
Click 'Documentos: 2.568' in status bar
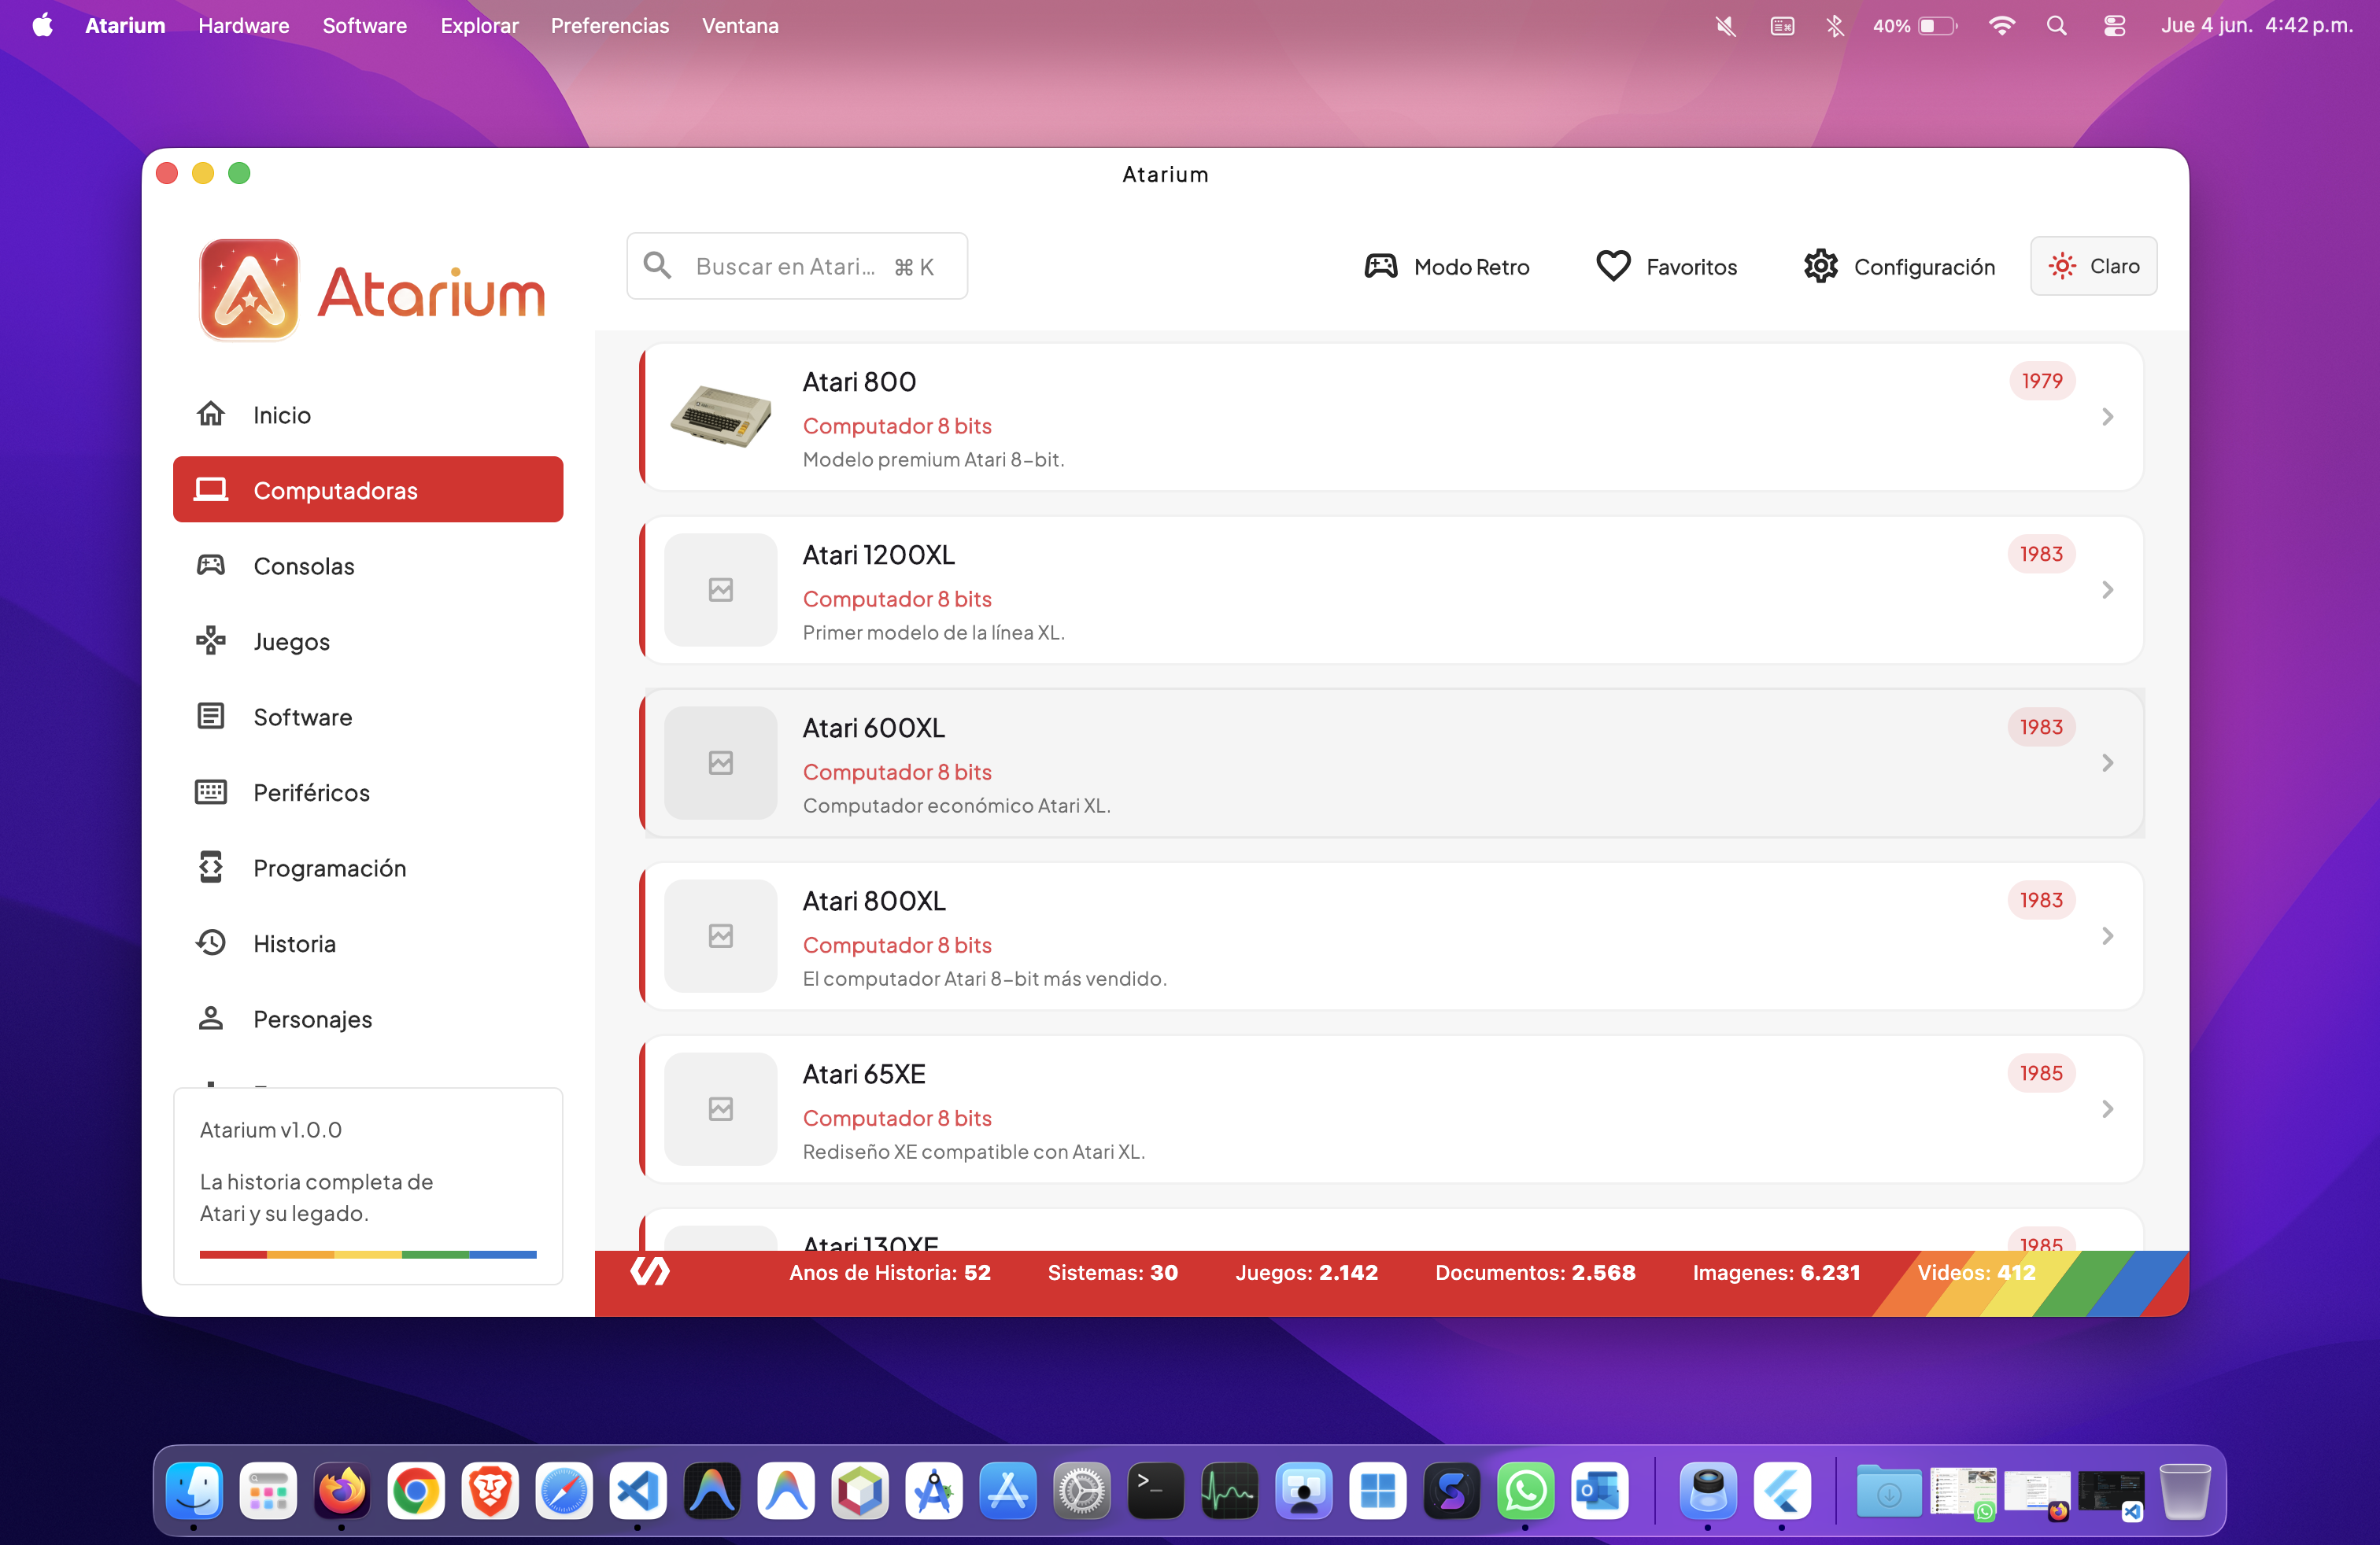point(1535,1272)
